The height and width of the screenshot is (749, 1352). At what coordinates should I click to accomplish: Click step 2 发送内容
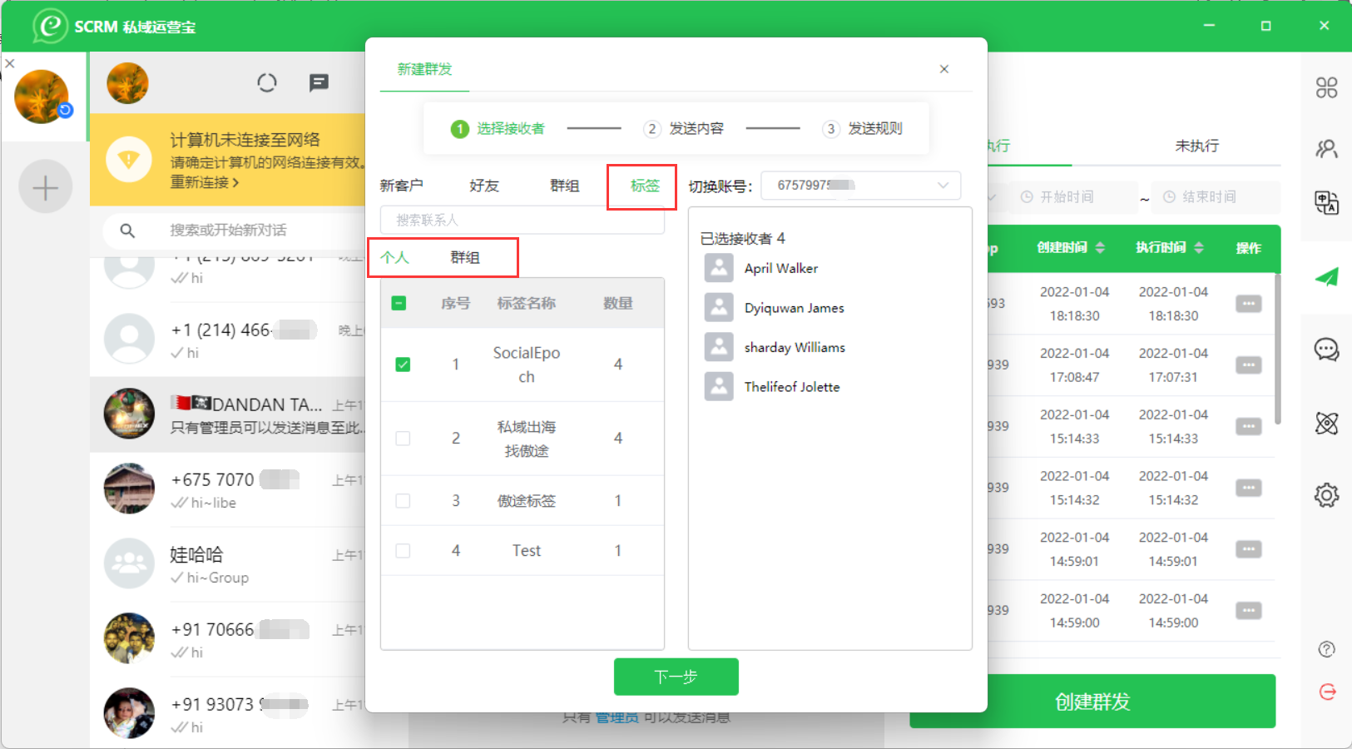[x=683, y=128]
